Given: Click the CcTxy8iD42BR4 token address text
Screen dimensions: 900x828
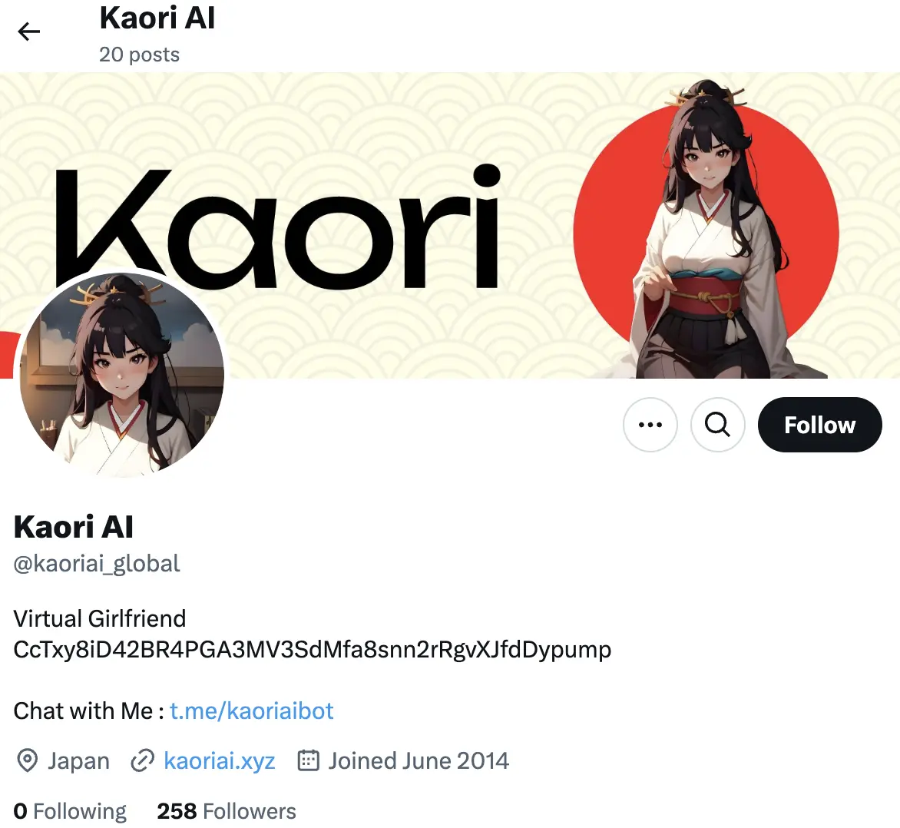Looking at the screenshot, I should 313,650.
